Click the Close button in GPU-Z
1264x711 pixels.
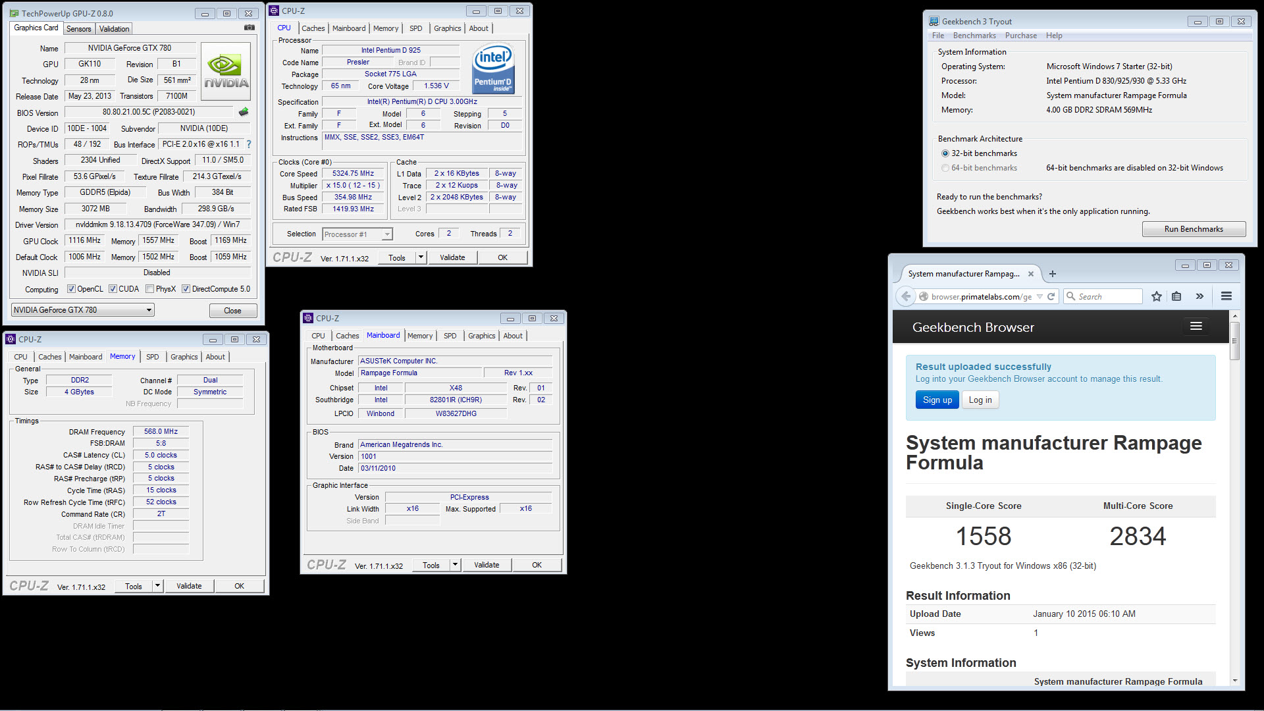232,311
